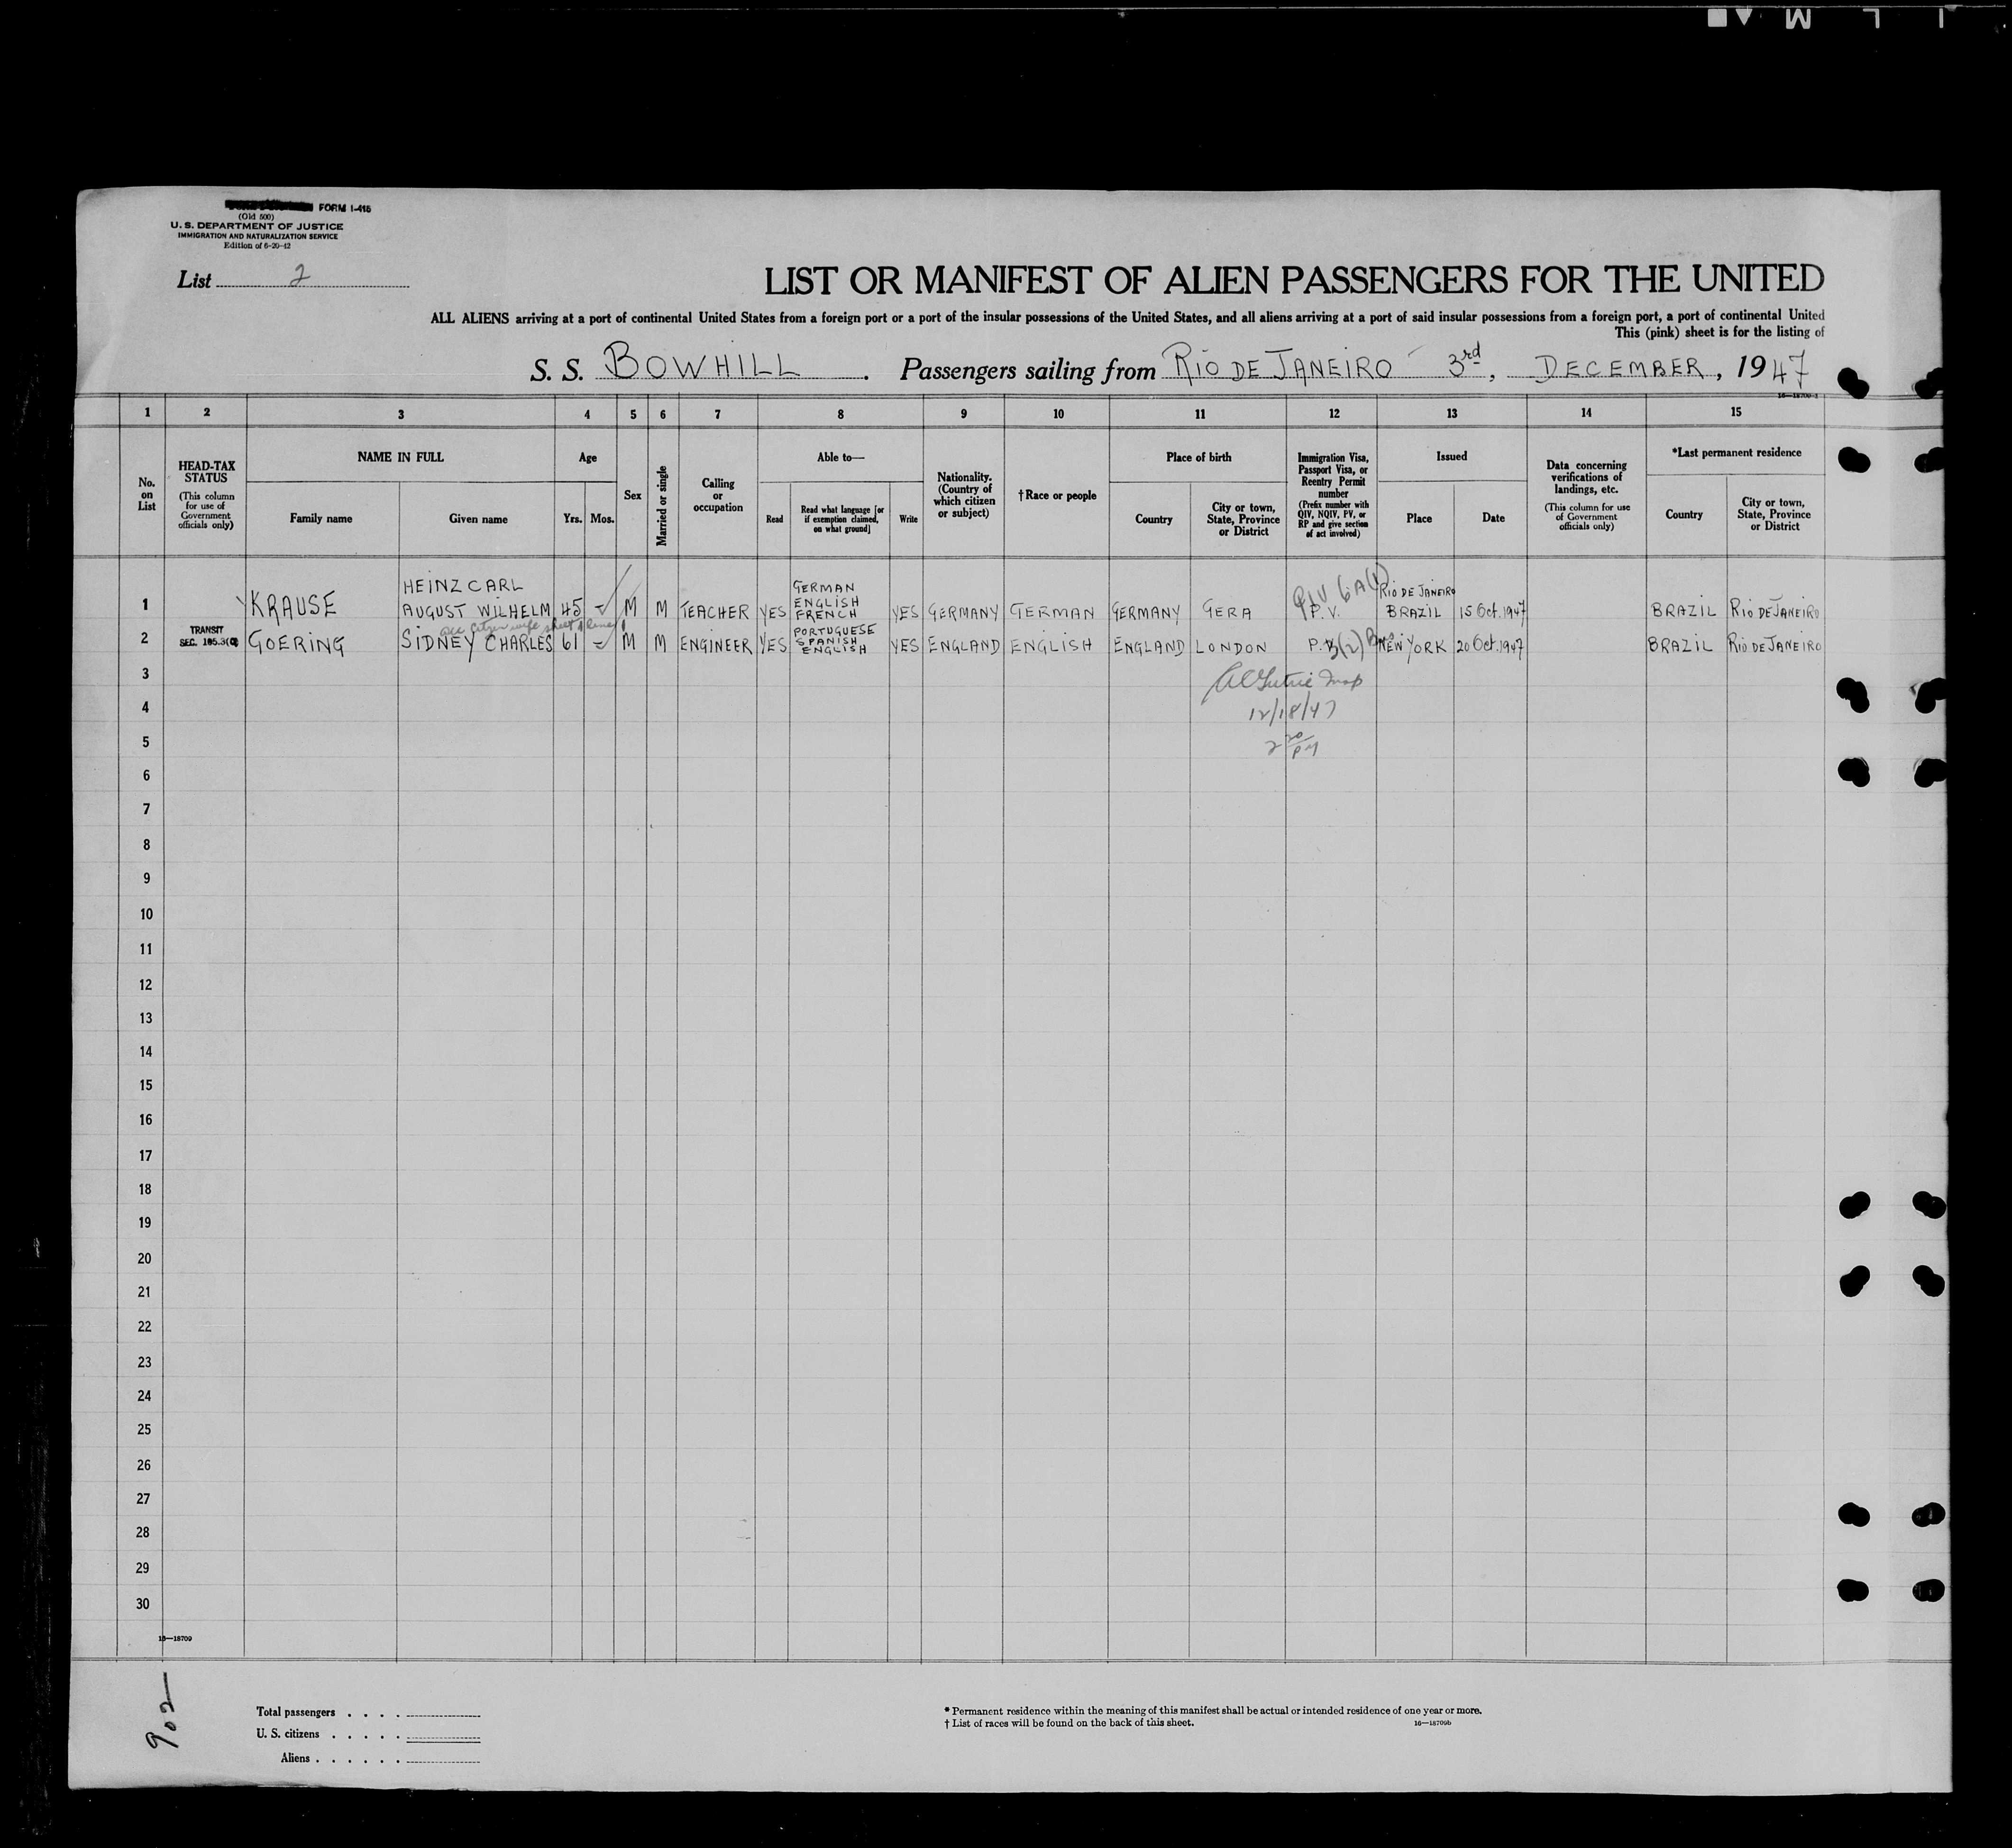Screen dimensions: 2012x1848
Task: Click the NAME IN FULL column header
Action: click(401, 457)
